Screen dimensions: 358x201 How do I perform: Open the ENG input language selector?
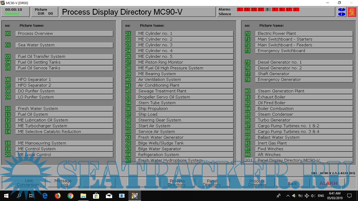(x=321, y=196)
